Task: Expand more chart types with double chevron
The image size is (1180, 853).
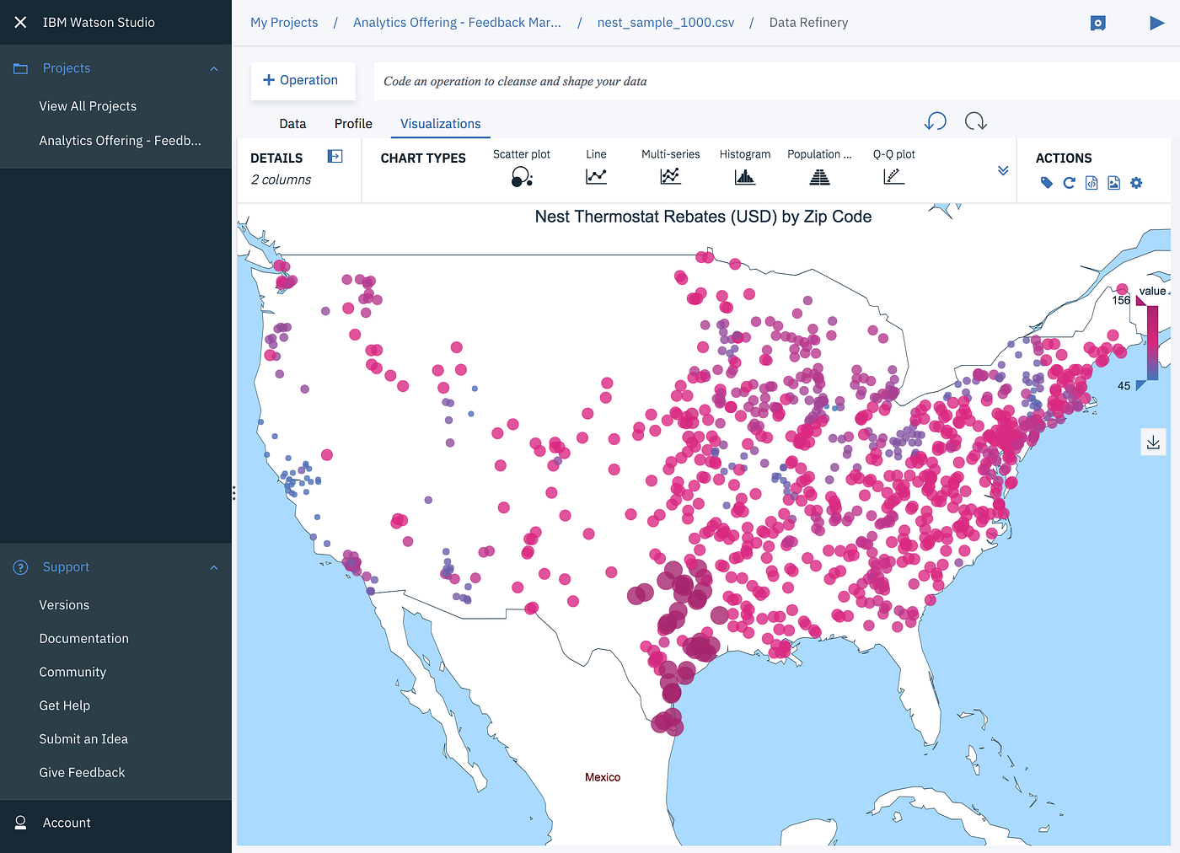Action: click(1003, 170)
